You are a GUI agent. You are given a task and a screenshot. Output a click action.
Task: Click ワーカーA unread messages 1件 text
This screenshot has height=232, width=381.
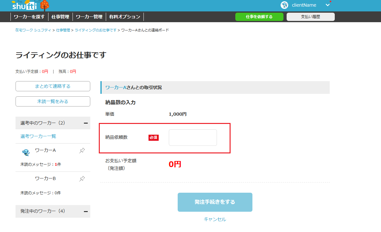click(41, 164)
